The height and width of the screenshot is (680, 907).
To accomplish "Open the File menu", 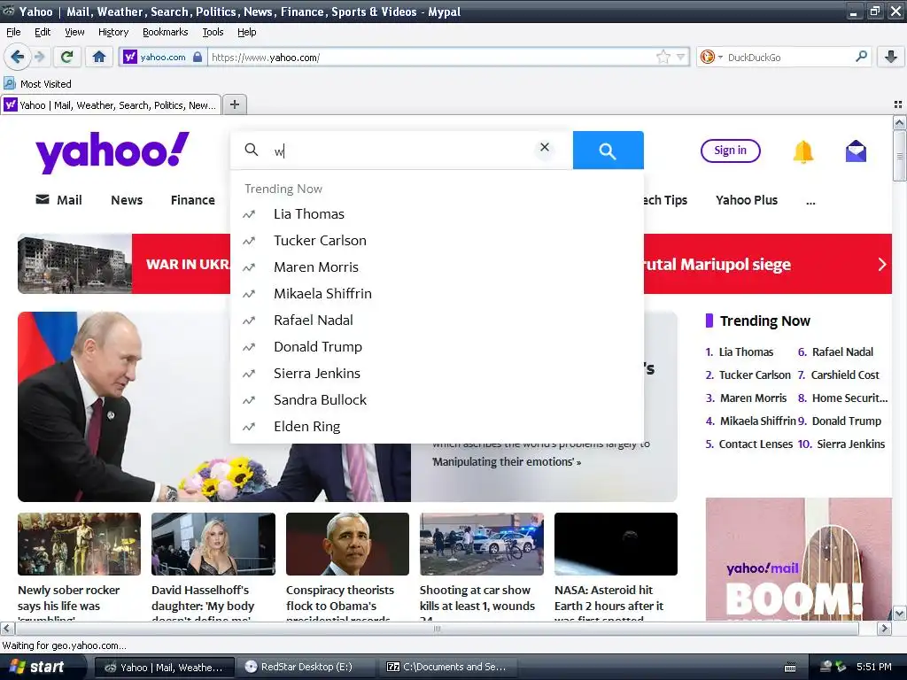I will pyautogui.click(x=13, y=32).
